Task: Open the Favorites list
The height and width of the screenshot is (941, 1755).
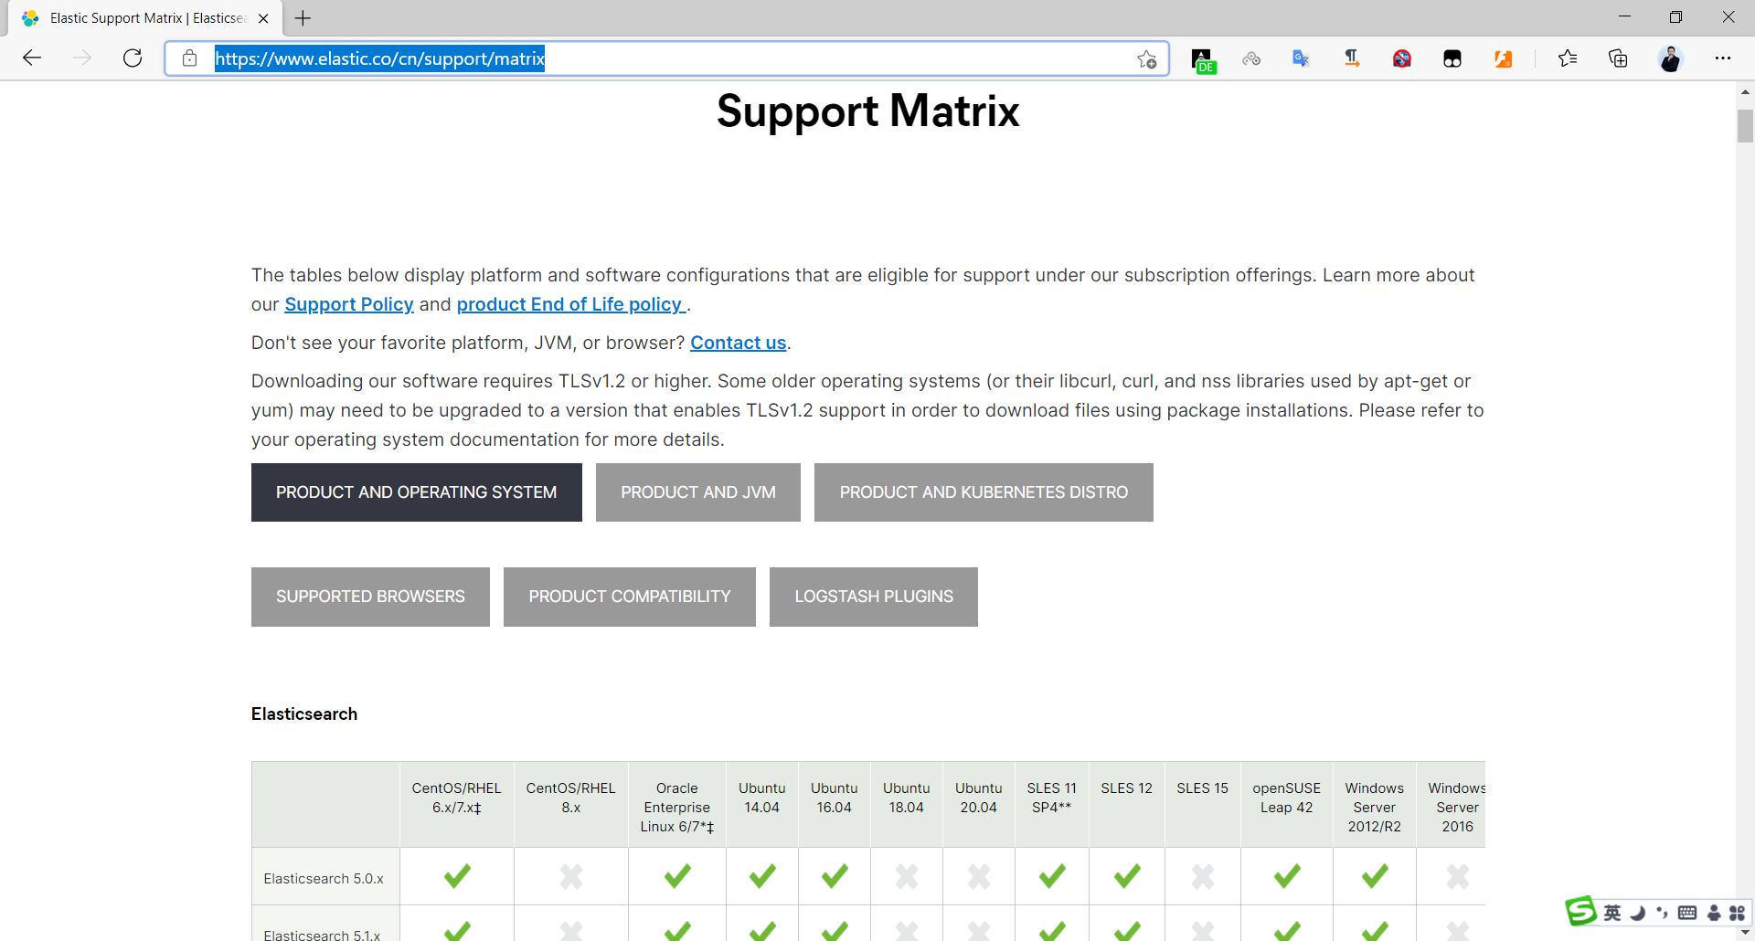Action: pyautogui.click(x=1568, y=58)
